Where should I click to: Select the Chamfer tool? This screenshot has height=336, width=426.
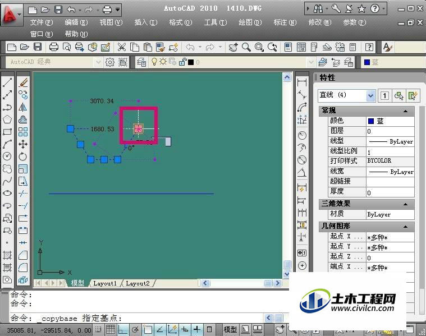click(x=23, y=255)
